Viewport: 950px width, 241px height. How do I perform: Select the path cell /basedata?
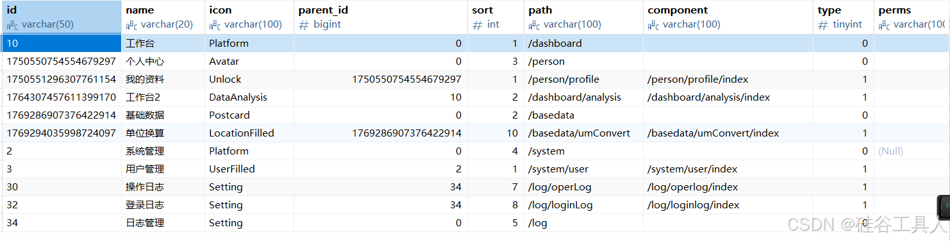[583, 115]
